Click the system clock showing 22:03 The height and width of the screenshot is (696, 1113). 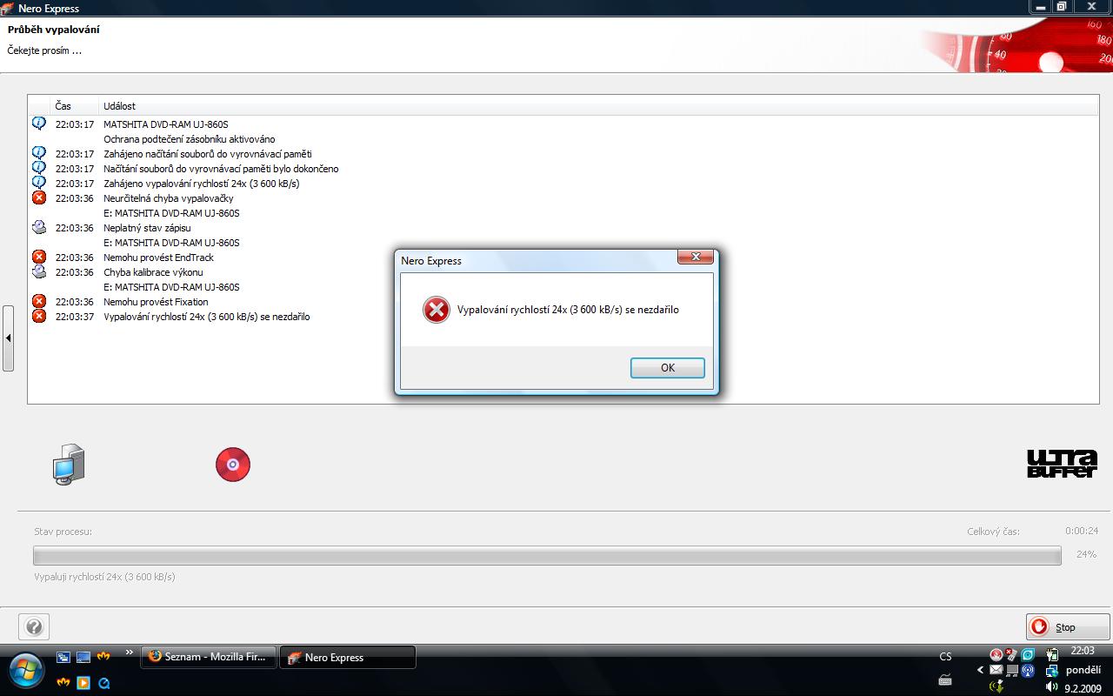(x=1083, y=651)
